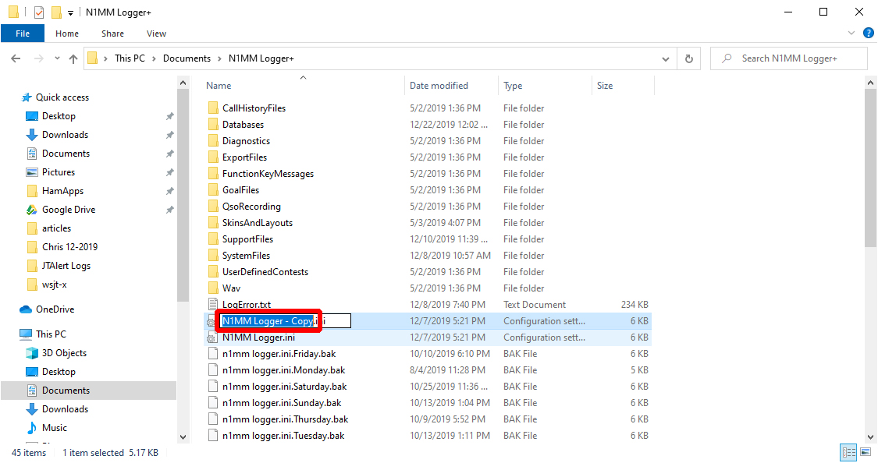Select the SystemFiles folder

pyautogui.click(x=246, y=255)
